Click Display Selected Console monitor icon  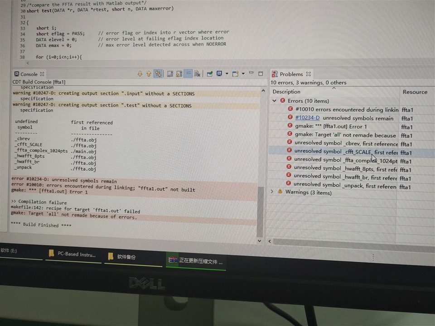click(219, 74)
